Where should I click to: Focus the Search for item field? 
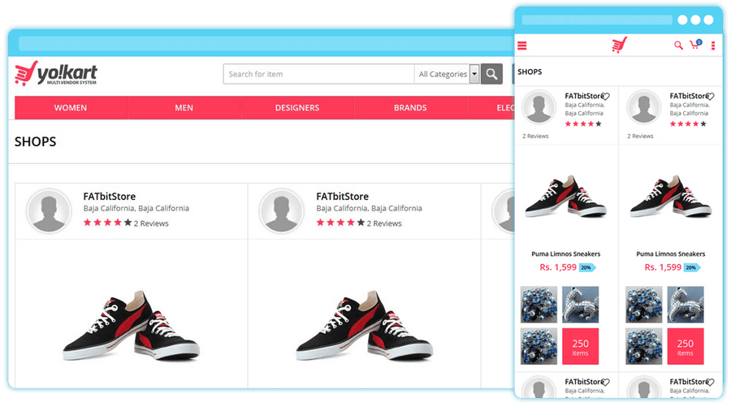[x=319, y=74]
